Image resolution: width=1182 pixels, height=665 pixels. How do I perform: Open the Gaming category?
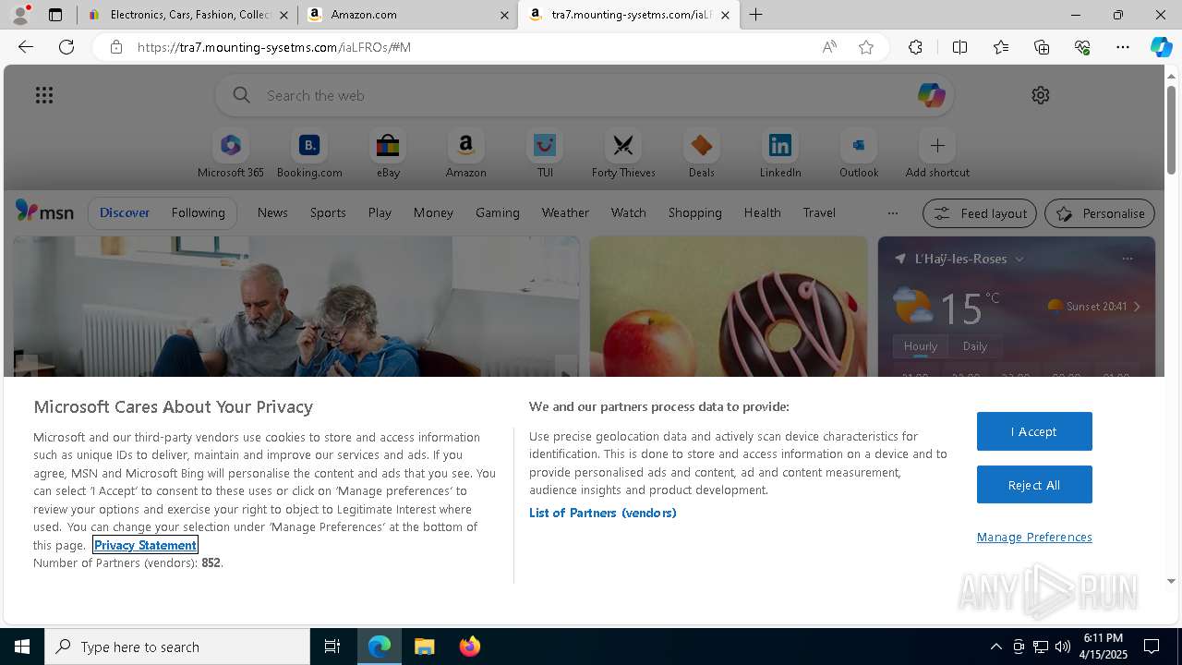coord(498,212)
